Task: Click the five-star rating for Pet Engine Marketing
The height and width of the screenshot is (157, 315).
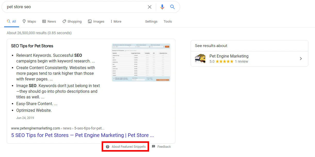Action: [224, 62]
